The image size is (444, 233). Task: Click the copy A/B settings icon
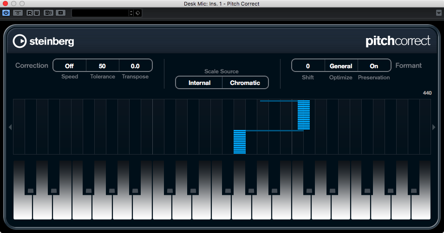[60, 13]
